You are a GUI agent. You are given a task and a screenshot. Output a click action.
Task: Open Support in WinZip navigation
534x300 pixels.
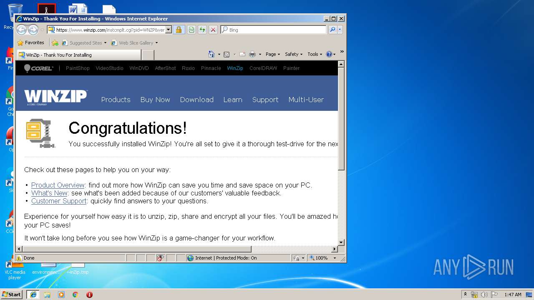tap(265, 100)
